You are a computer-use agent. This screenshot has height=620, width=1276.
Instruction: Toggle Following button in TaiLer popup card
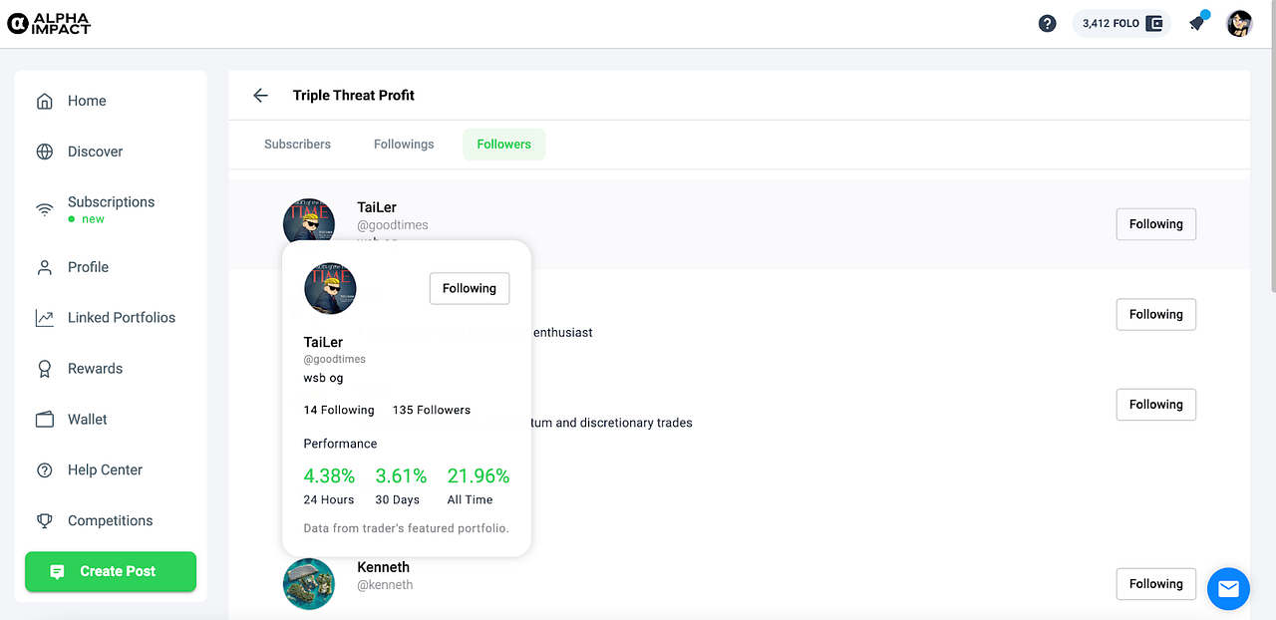pyautogui.click(x=470, y=288)
